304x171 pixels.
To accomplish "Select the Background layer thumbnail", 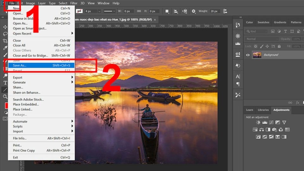I will [x=257, y=55].
